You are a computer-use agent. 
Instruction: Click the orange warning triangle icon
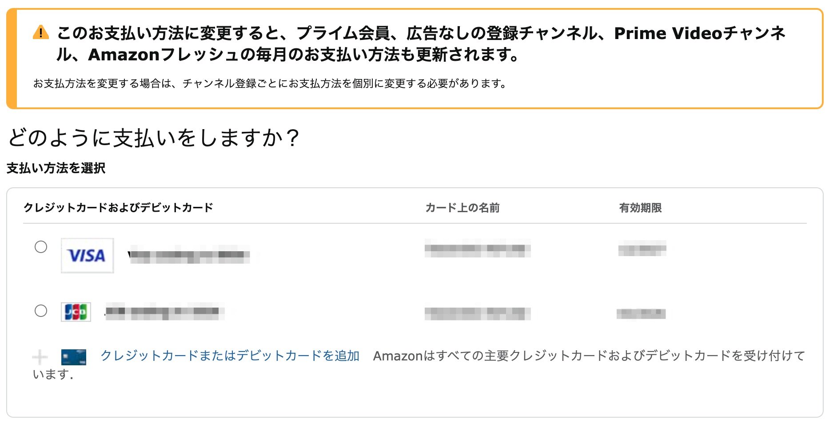(x=41, y=32)
